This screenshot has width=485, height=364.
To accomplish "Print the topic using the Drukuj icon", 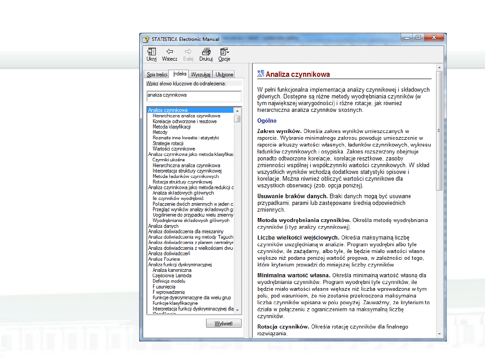I will tap(206, 52).
